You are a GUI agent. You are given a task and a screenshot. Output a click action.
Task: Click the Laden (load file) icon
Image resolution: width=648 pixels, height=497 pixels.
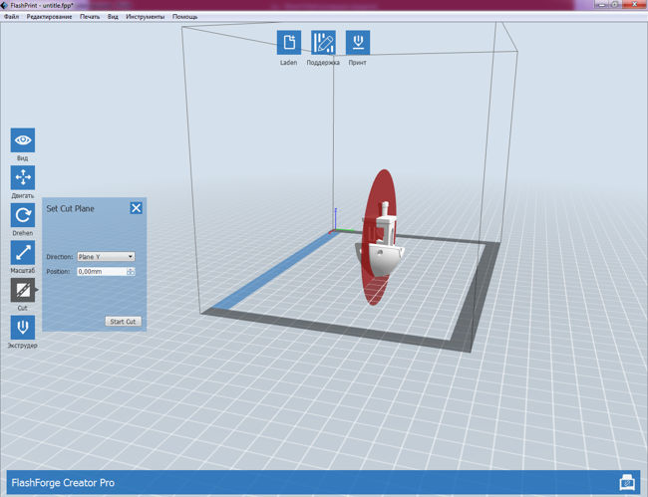tap(289, 43)
